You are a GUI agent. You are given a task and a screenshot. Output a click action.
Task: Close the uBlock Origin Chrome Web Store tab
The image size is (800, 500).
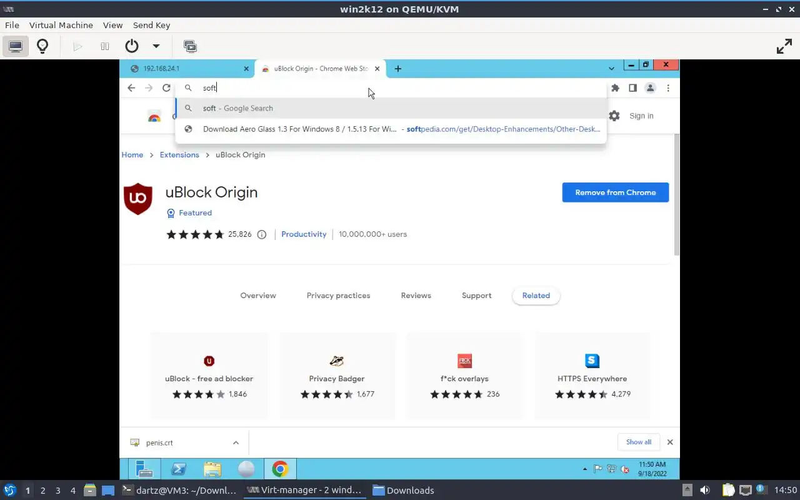[377, 69]
